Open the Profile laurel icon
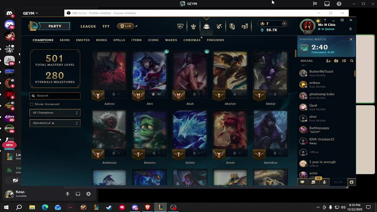Screen dimensions: 377x212 click(193, 26)
